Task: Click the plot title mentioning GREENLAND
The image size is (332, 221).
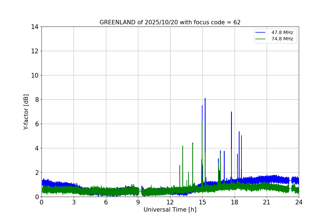Action: click(x=170, y=22)
